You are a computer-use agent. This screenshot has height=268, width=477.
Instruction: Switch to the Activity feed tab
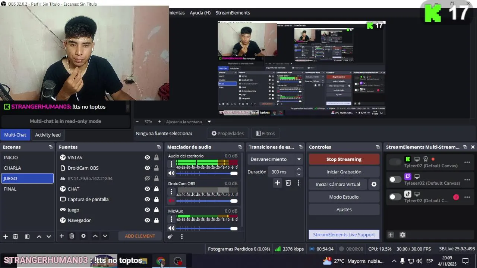pos(48,135)
